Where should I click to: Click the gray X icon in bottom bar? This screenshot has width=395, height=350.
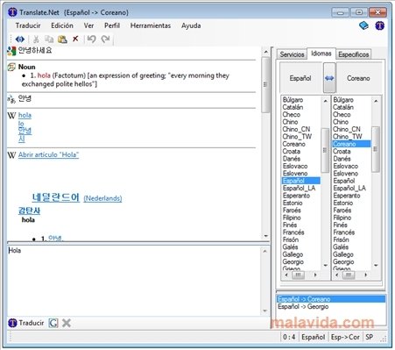click(x=67, y=323)
